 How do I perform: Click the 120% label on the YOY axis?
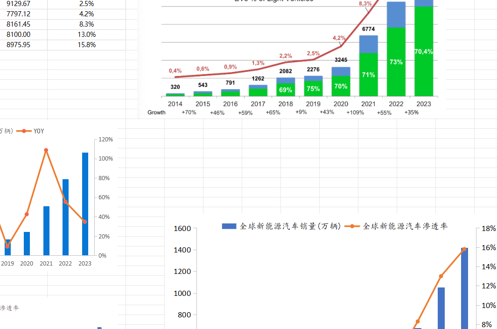point(105,139)
